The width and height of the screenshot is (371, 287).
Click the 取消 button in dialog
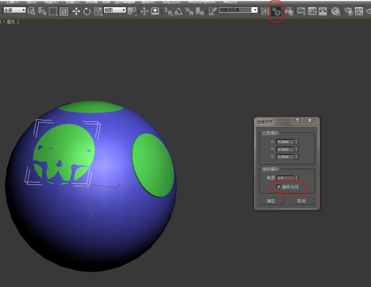click(x=302, y=201)
